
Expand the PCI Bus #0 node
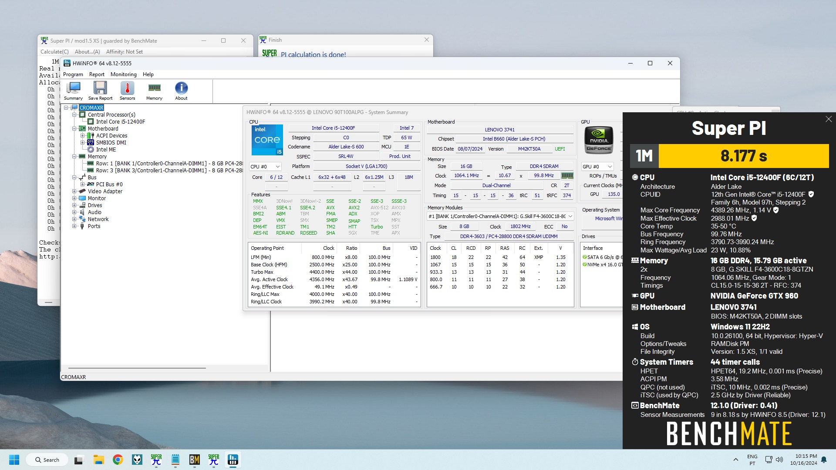coord(83,185)
